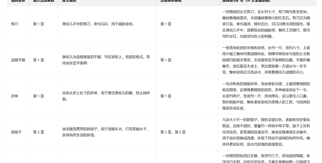Click specific-chapters cell in the 剪刀 row
Image resolution: width=322 pixels, height=163 pixels.
166,24
